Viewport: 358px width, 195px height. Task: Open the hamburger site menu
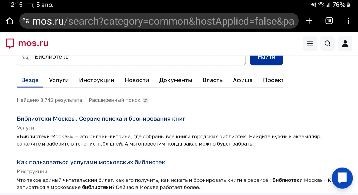[x=310, y=44]
